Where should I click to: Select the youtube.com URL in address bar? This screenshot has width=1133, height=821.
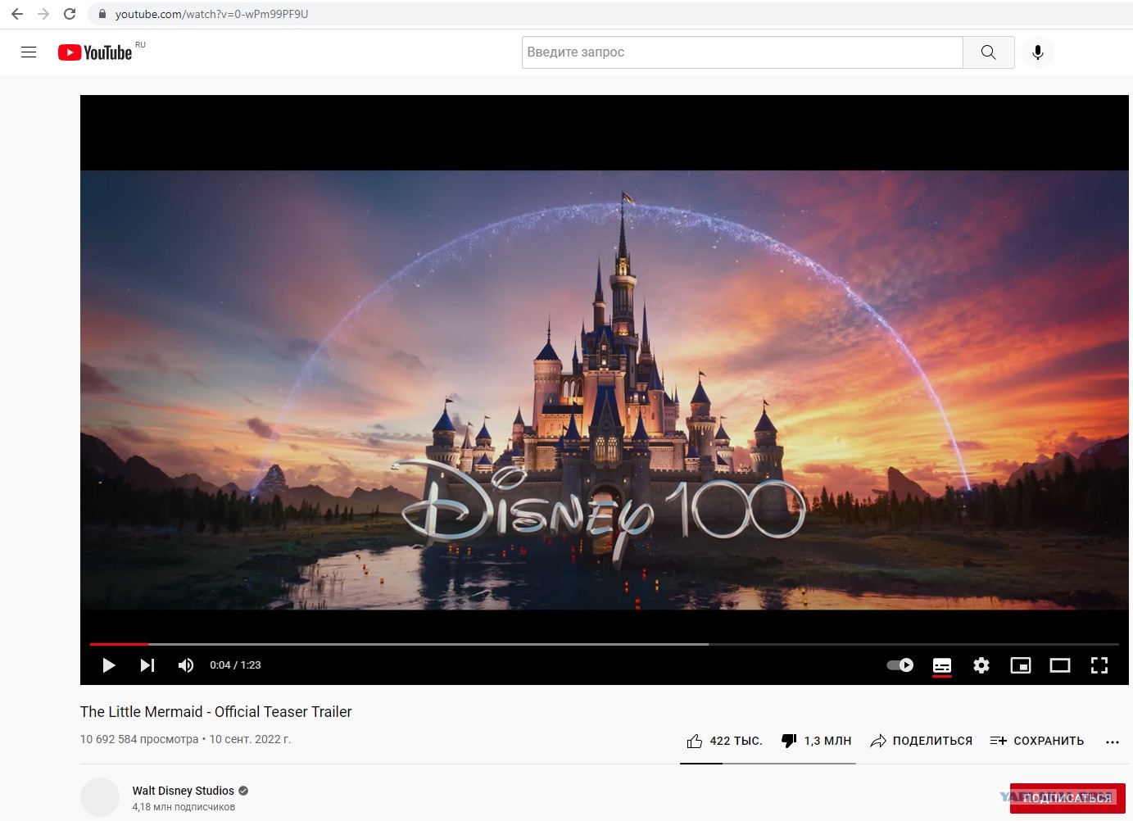[211, 14]
